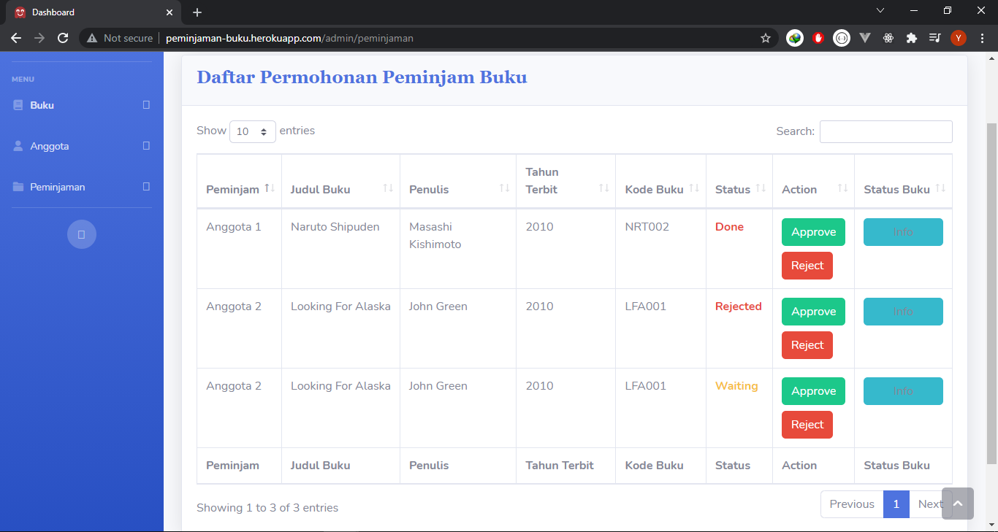Open the Vue DevTools extension icon
Screen dimensions: 998x532
pyautogui.click(x=865, y=37)
